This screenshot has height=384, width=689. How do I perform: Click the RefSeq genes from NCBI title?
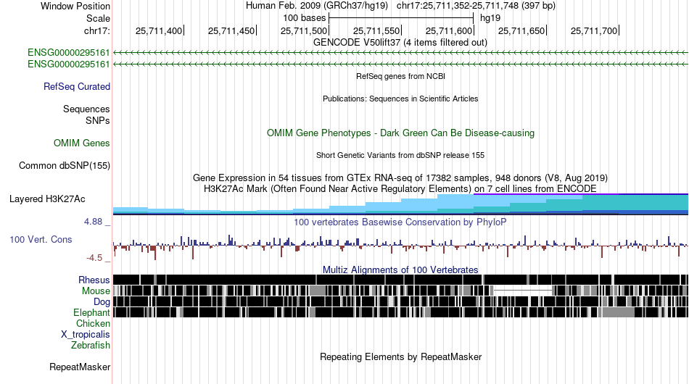[400, 76]
